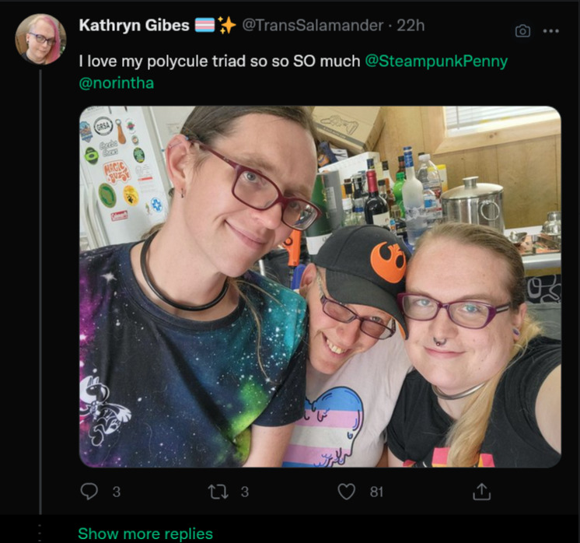Open the three-dot more options menu
Viewport: 580px width, 543px height.
551,31
